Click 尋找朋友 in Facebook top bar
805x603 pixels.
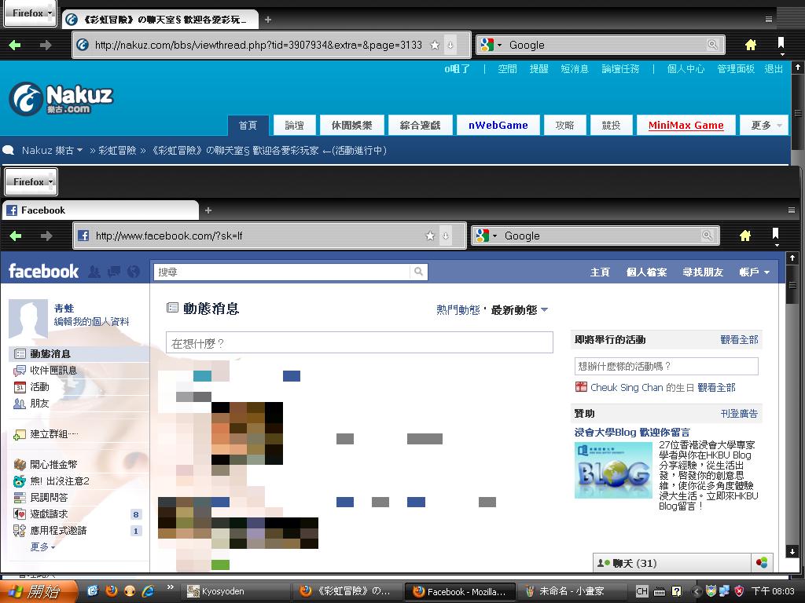703,272
